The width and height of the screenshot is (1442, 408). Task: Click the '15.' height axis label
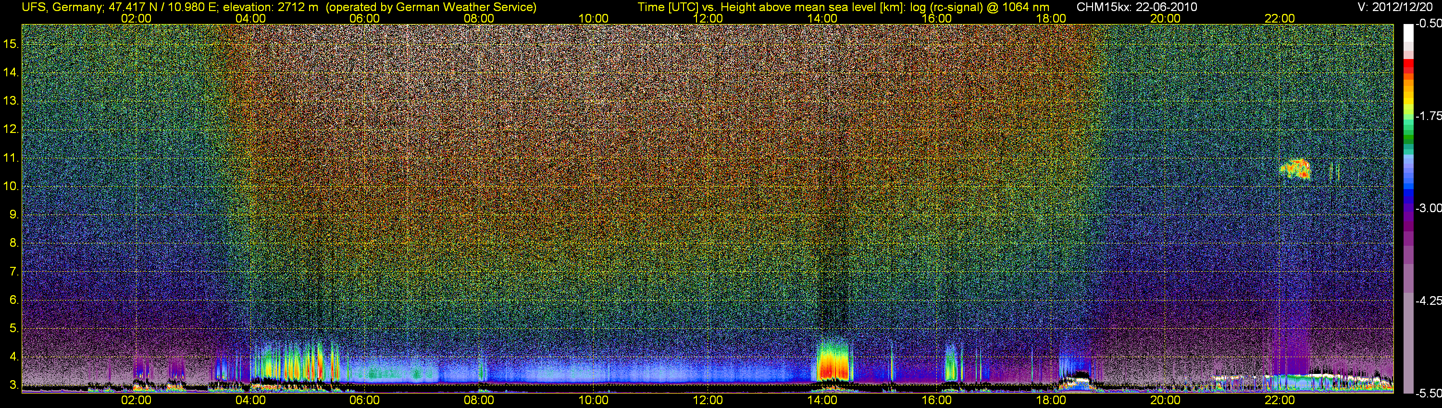pyautogui.click(x=11, y=44)
